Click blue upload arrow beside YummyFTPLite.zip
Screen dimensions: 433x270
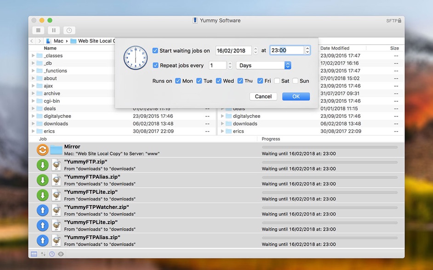(x=43, y=226)
